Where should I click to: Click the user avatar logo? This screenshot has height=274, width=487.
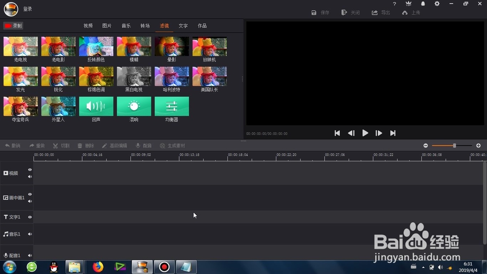pyautogui.click(x=11, y=9)
